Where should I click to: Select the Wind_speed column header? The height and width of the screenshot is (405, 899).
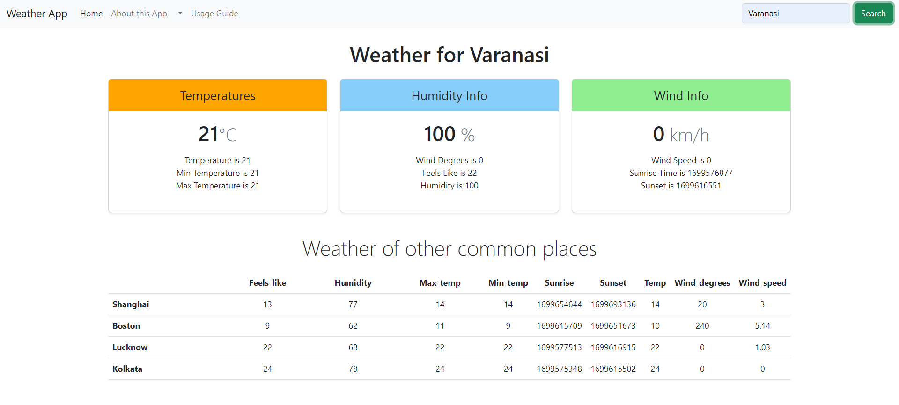(762, 283)
